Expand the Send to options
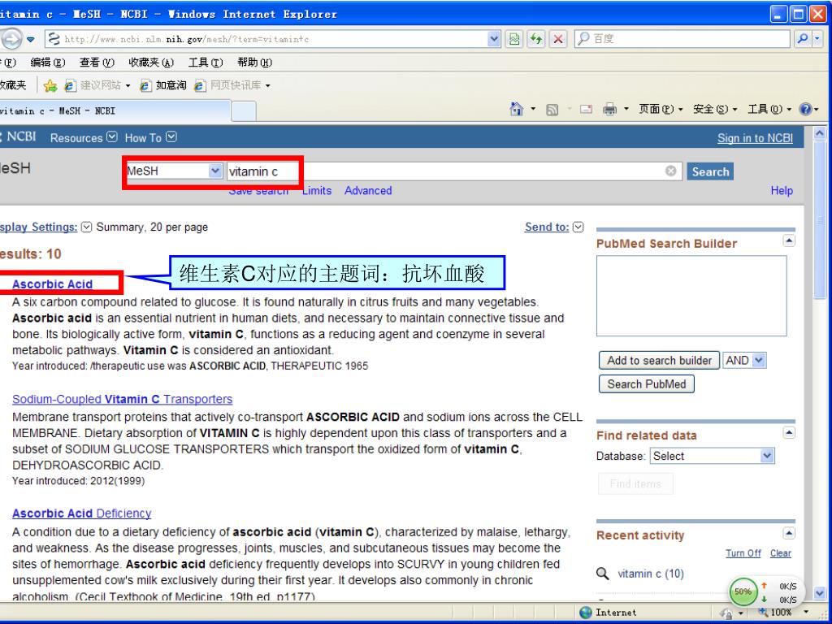 tap(578, 227)
